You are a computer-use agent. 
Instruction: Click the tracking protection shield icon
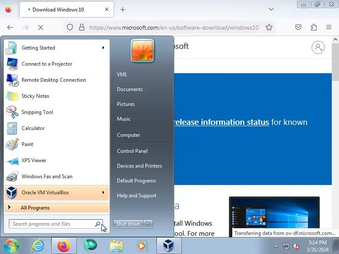tap(69, 28)
